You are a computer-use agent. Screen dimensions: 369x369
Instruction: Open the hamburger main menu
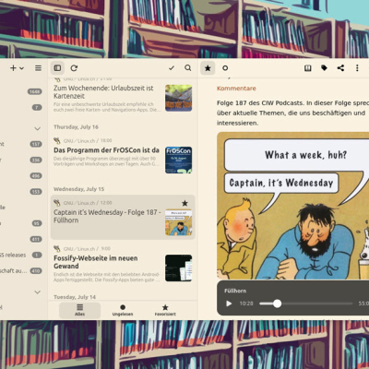point(38,68)
